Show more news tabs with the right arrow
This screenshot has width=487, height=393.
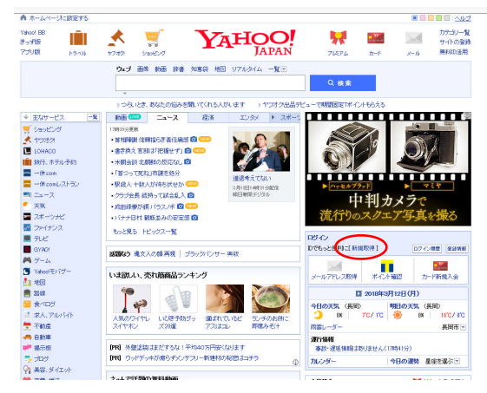[273, 117]
